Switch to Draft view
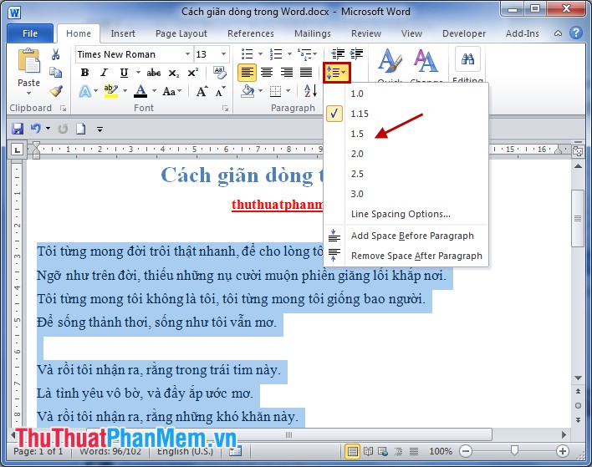 click(414, 451)
